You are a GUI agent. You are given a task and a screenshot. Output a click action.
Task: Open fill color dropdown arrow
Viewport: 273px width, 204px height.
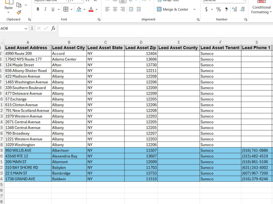84,9
